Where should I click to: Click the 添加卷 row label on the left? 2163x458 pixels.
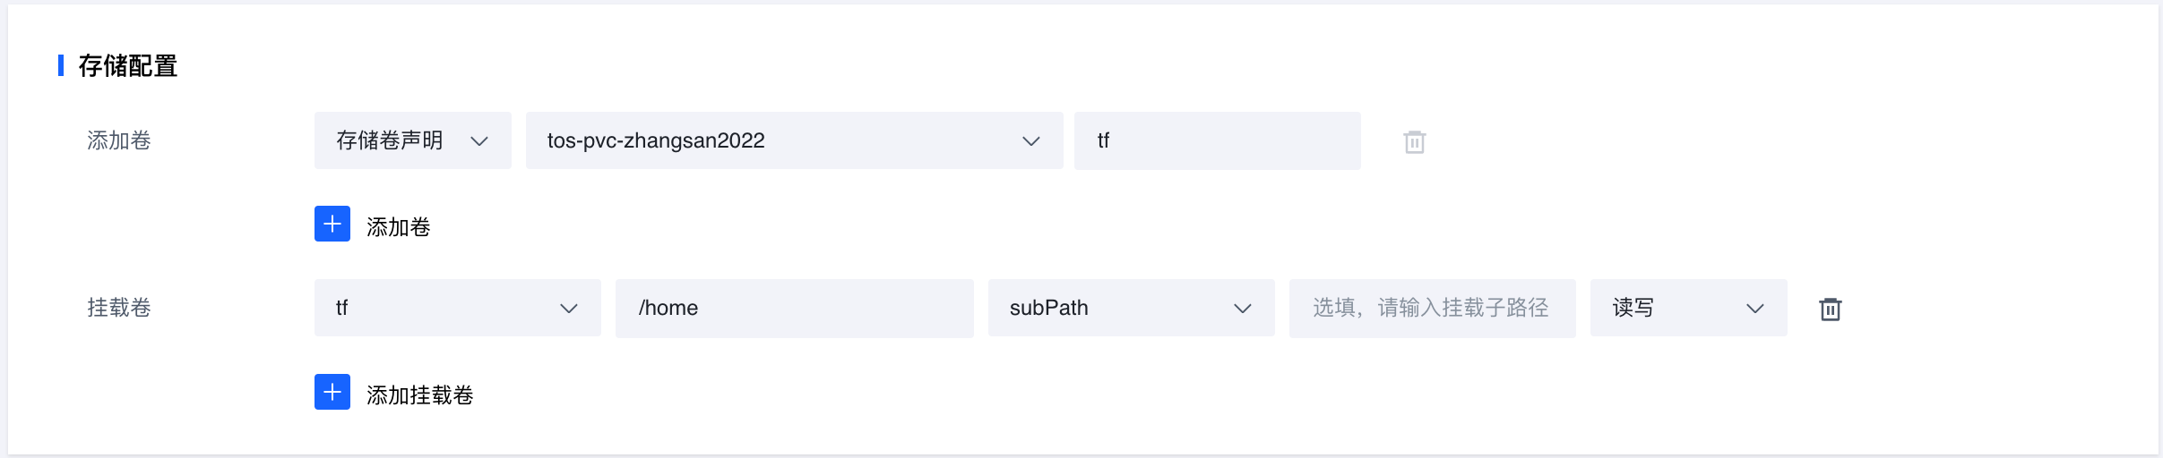(119, 140)
